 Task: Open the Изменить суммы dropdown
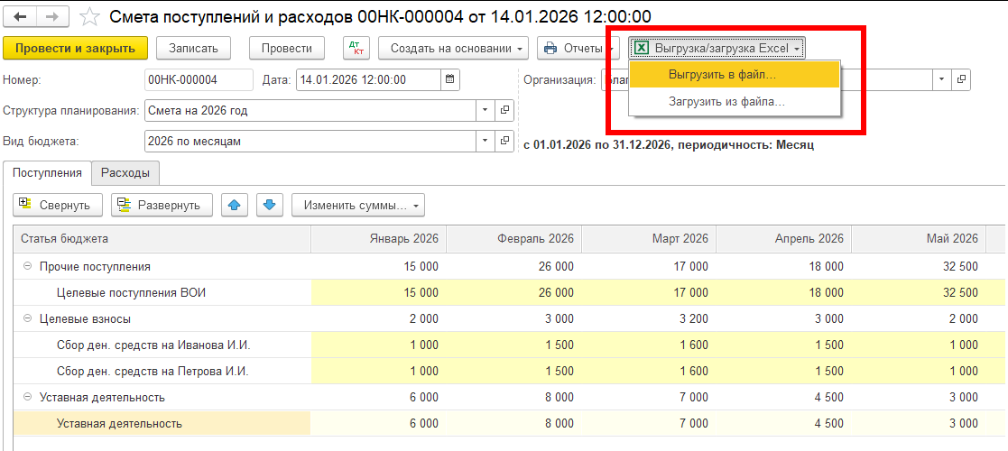(x=357, y=205)
